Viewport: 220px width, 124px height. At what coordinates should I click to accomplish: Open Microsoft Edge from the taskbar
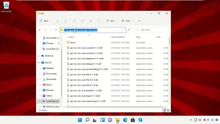(x=125, y=120)
